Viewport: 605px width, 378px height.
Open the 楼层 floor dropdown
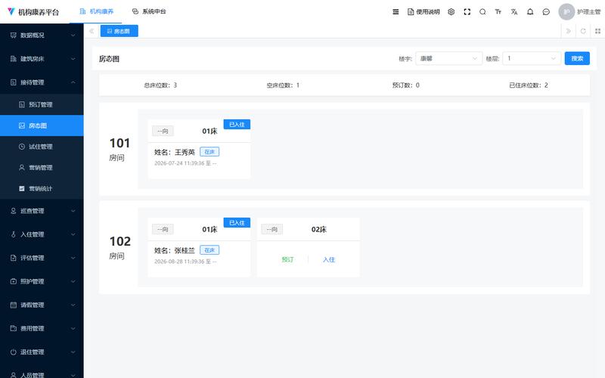point(532,59)
